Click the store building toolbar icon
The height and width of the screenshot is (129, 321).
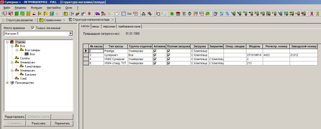[x=178, y=14]
